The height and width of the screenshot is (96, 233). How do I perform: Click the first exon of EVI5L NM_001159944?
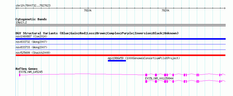(146, 81)
